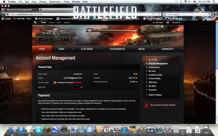Launch Minecraft from the dock

[x=47, y=129]
